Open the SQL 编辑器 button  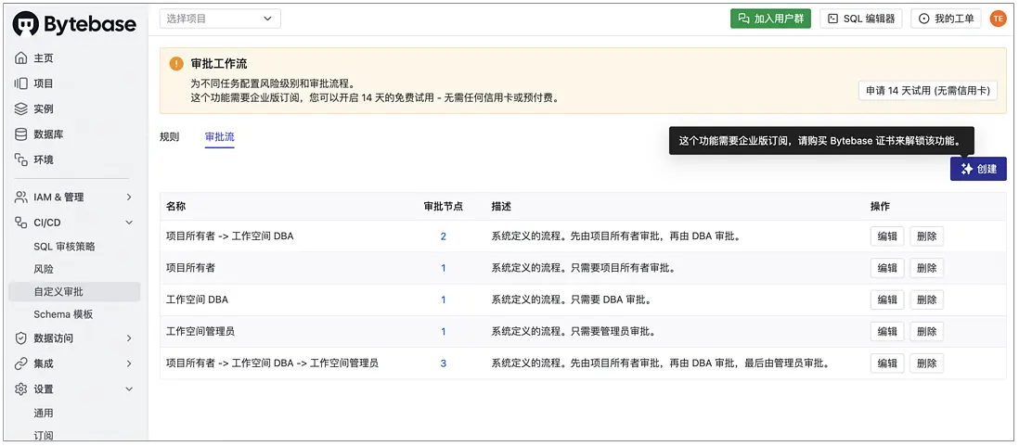tap(861, 19)
